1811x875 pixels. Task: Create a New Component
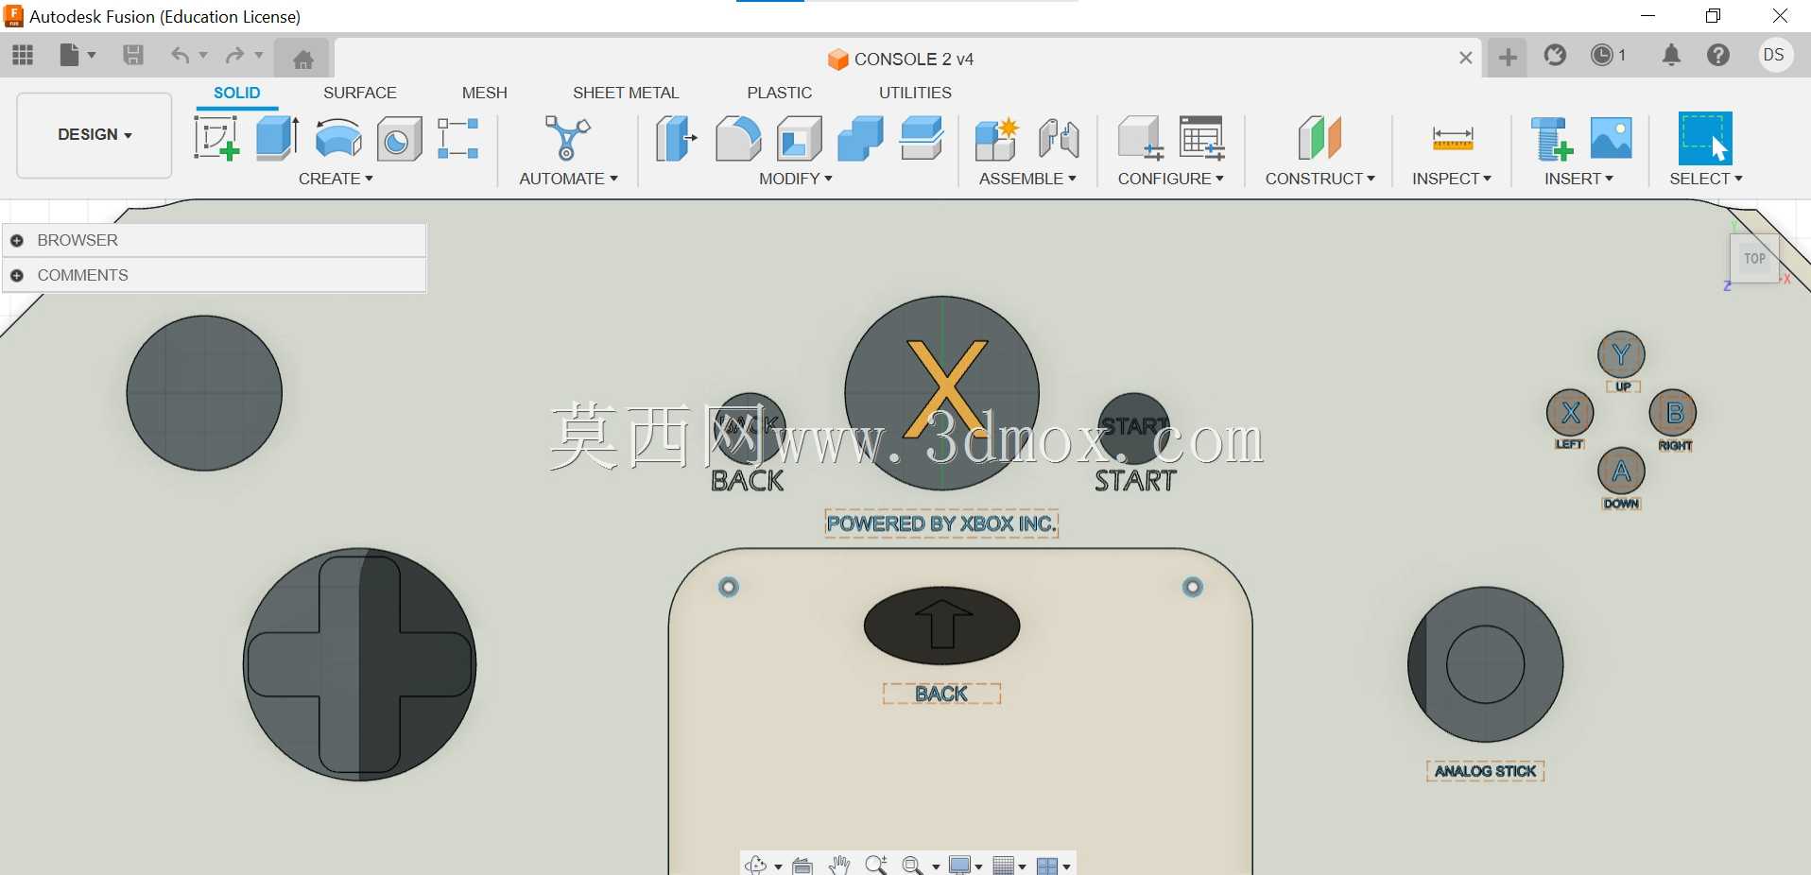[x=996, y=138]
